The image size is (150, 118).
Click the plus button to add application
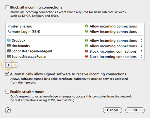(x=8, y=65)
